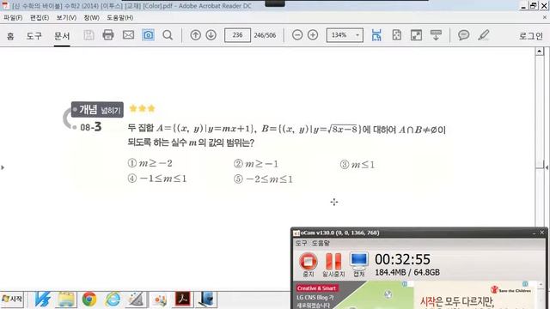Click the blue lightning taskbar icon
550x309 pixels.
point(42,300)
